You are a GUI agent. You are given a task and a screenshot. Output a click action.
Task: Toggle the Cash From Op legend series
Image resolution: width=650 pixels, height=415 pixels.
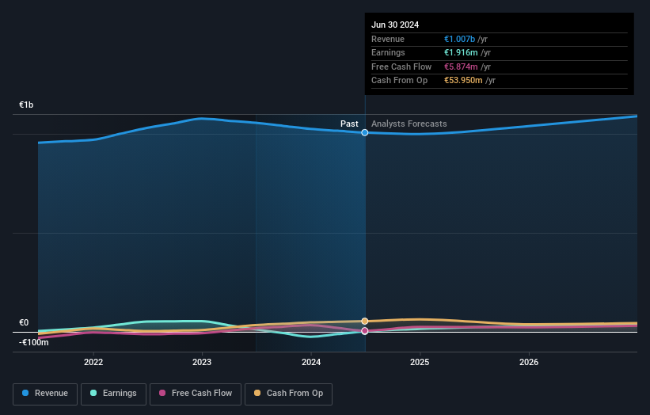click(288, 394)
